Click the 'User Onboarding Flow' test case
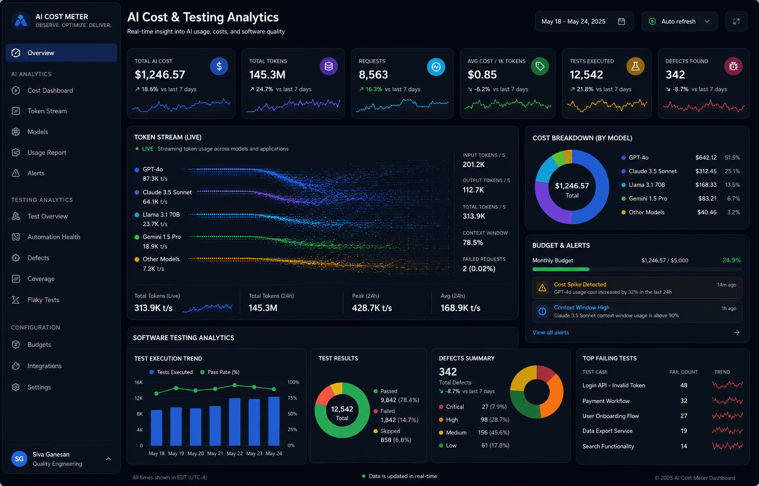759x486 pixels. [610, 416]
